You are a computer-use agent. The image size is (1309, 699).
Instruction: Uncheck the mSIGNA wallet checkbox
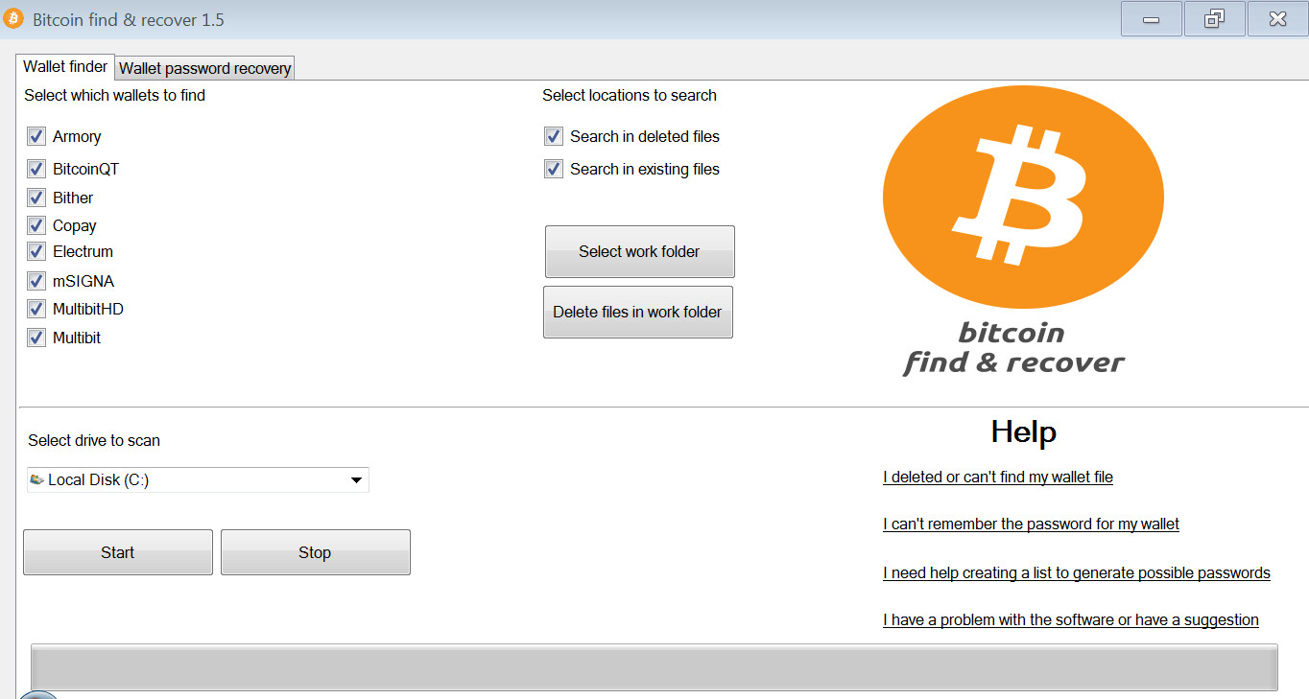click(x=36, y=281)
